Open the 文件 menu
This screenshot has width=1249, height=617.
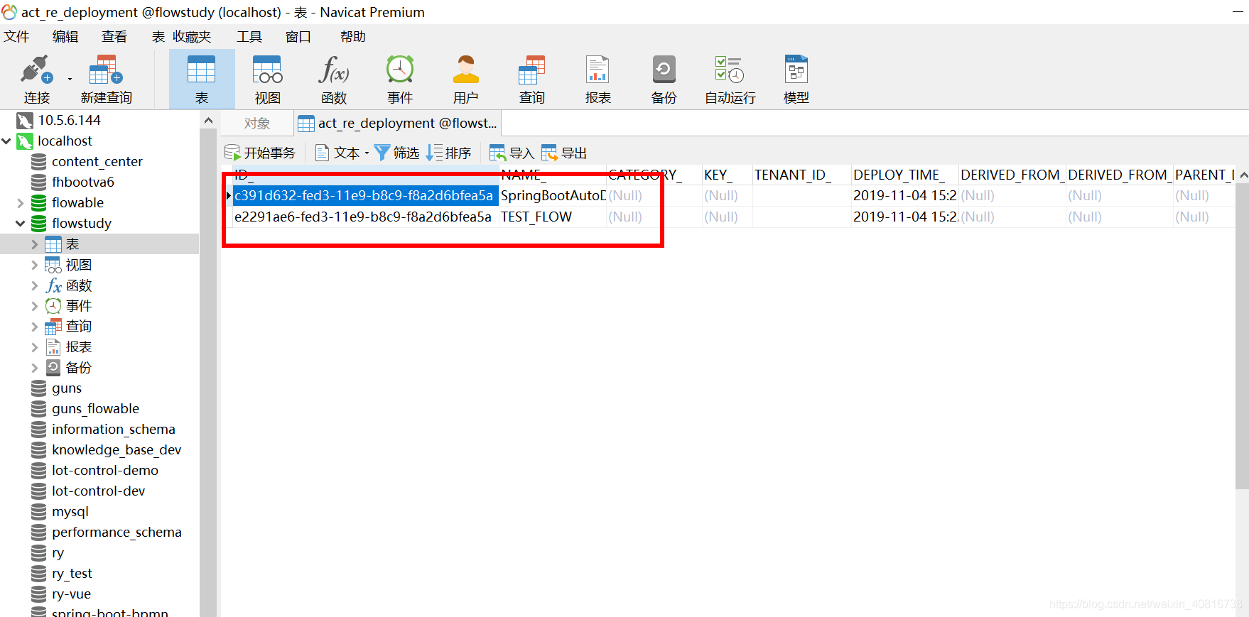point(16,36)
